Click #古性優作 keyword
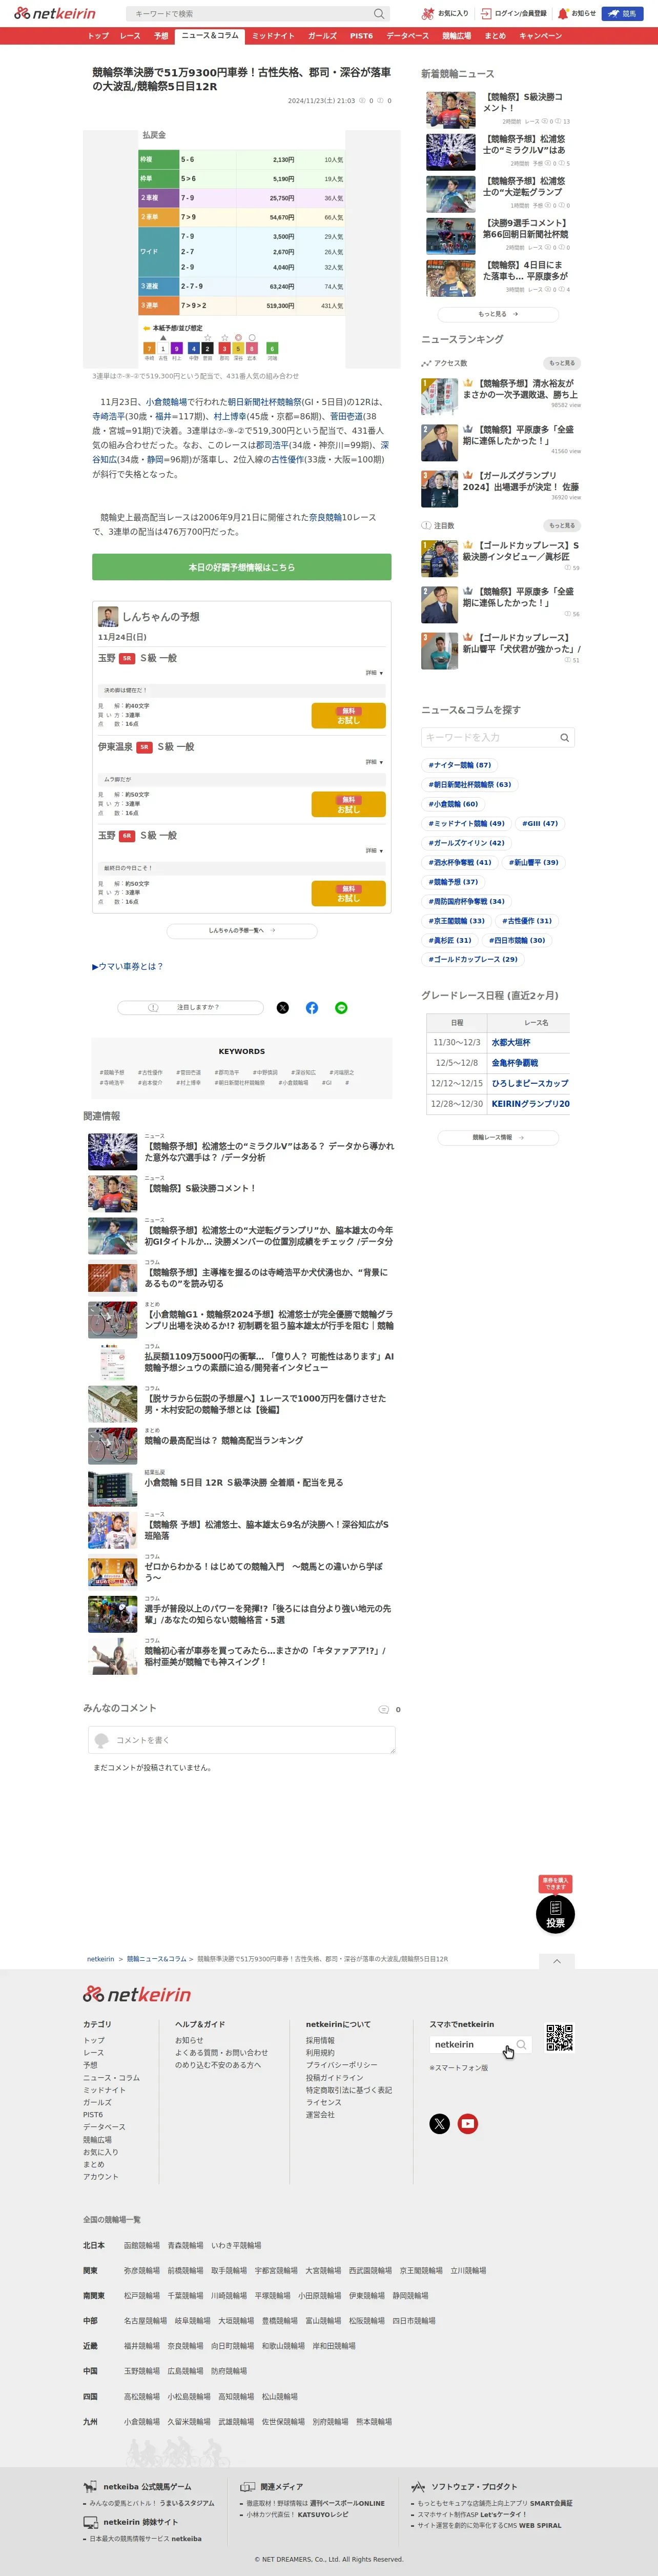The width and height of the screenshot is (658, 2576). coord(150,1073)
